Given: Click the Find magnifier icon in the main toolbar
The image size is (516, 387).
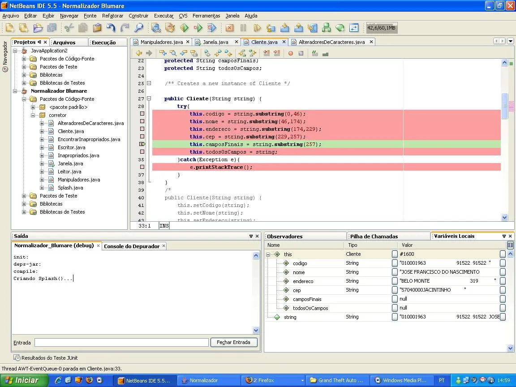Looking at the screenshot, I should click(139, 28).
